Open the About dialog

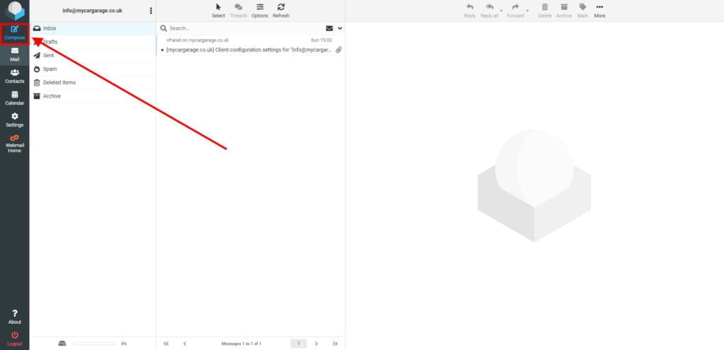[15, 317]
